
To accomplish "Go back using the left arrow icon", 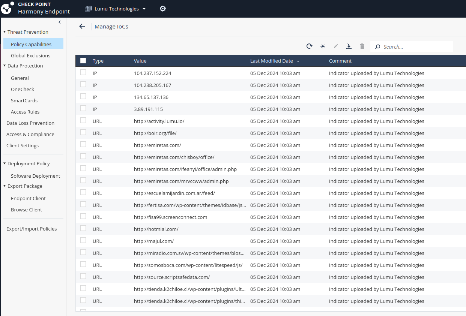I will (x=82, y=26).
